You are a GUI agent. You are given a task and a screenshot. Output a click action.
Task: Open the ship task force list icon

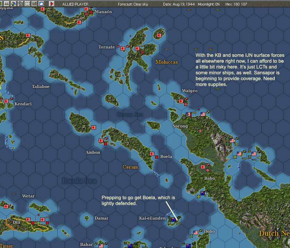7,3
